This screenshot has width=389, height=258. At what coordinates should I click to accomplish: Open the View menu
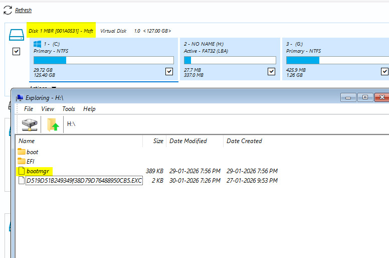click(x=48, y=109)
